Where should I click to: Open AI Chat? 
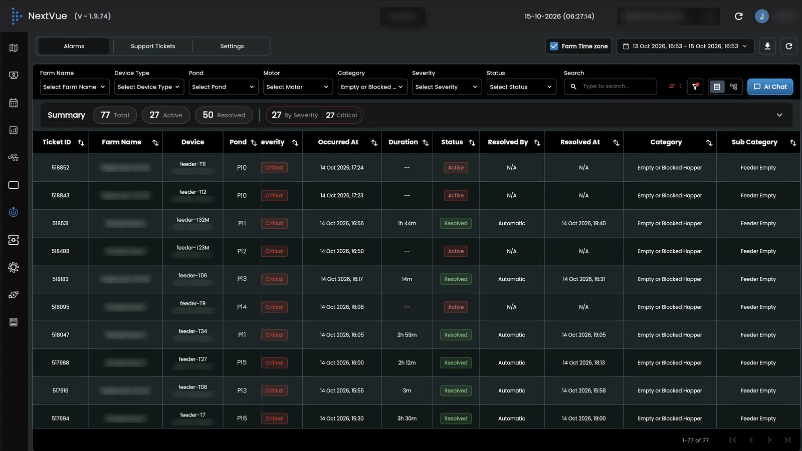tap(770, 87)
